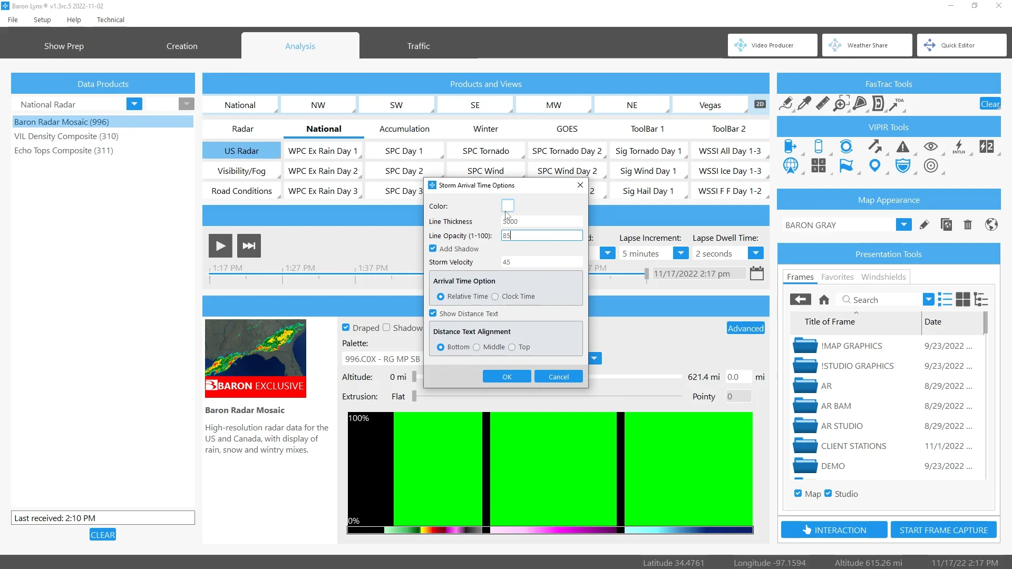
Task: Uncheck the Draped checkbox
Action: 346,328
